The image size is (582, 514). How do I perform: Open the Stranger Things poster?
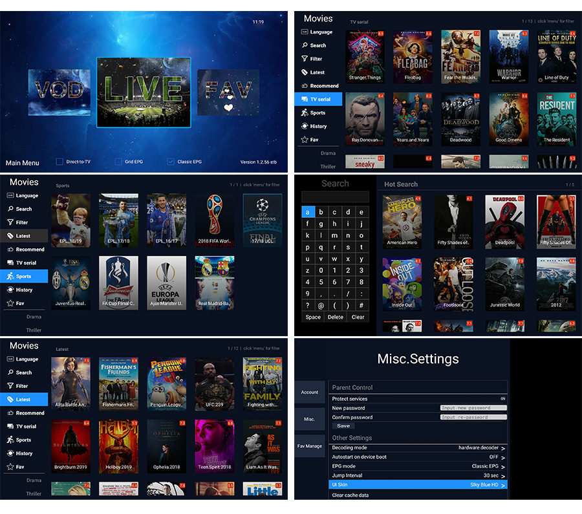click(x=365, y=56)
